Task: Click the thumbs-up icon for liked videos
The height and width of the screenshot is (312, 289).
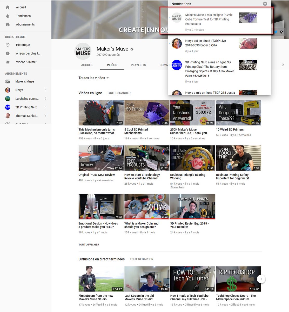Action: point(8,62)
